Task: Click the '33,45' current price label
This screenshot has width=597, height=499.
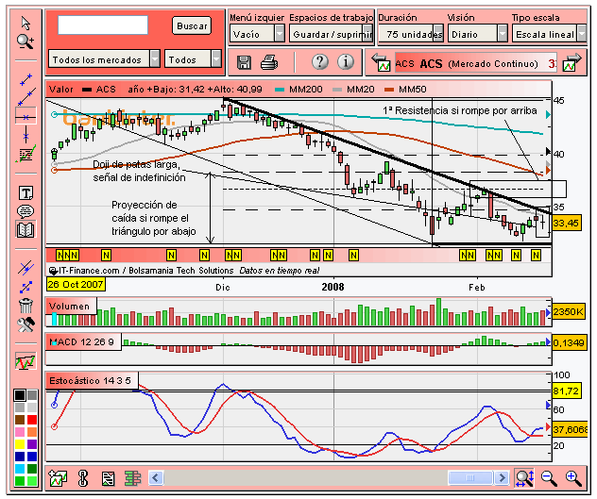Action: point(566,223)
